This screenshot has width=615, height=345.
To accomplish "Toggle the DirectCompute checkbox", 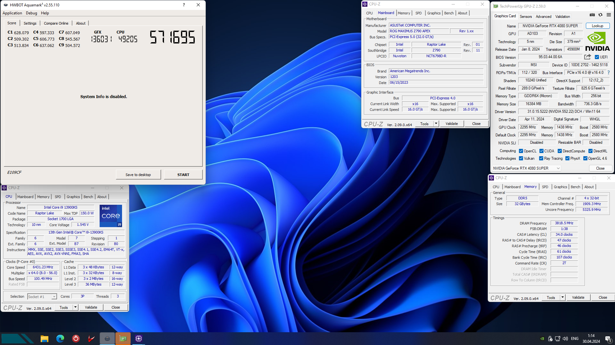I will point(560,151).
